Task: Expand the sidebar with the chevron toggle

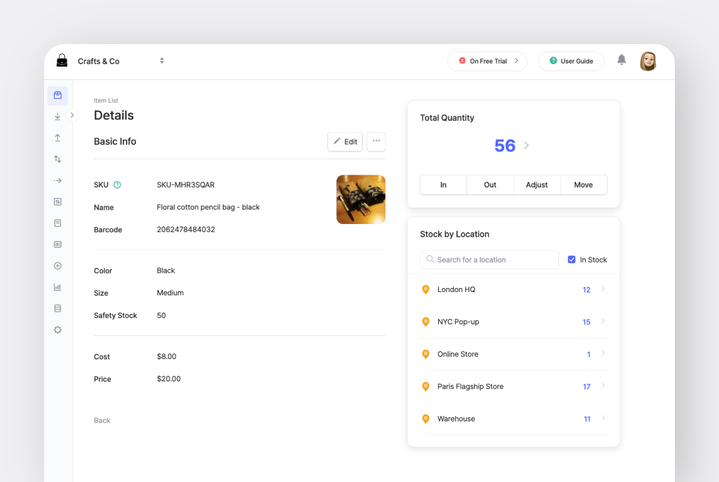Action: tap(72, 115)
